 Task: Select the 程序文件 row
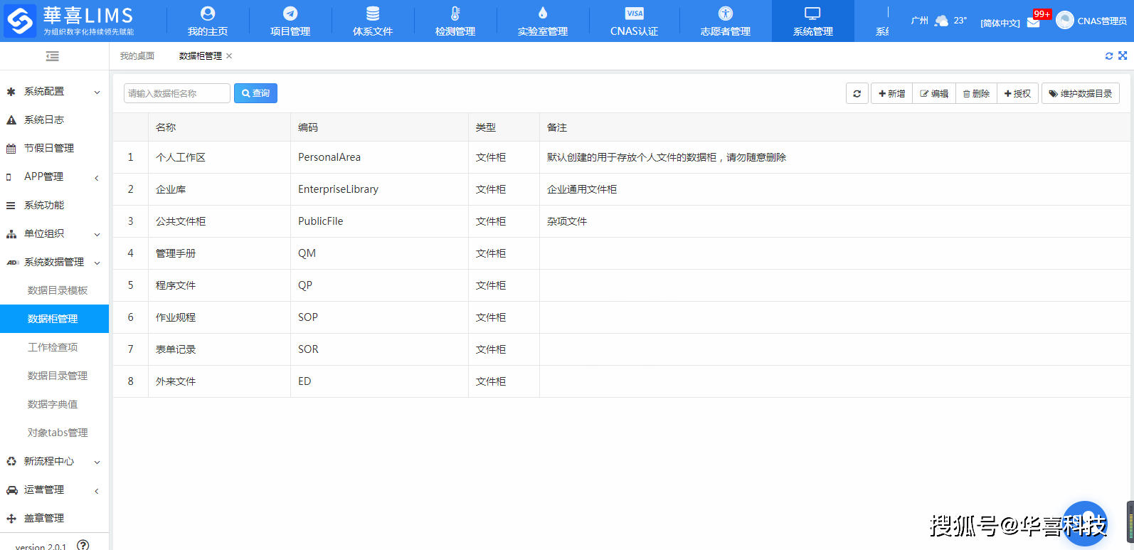622,285
